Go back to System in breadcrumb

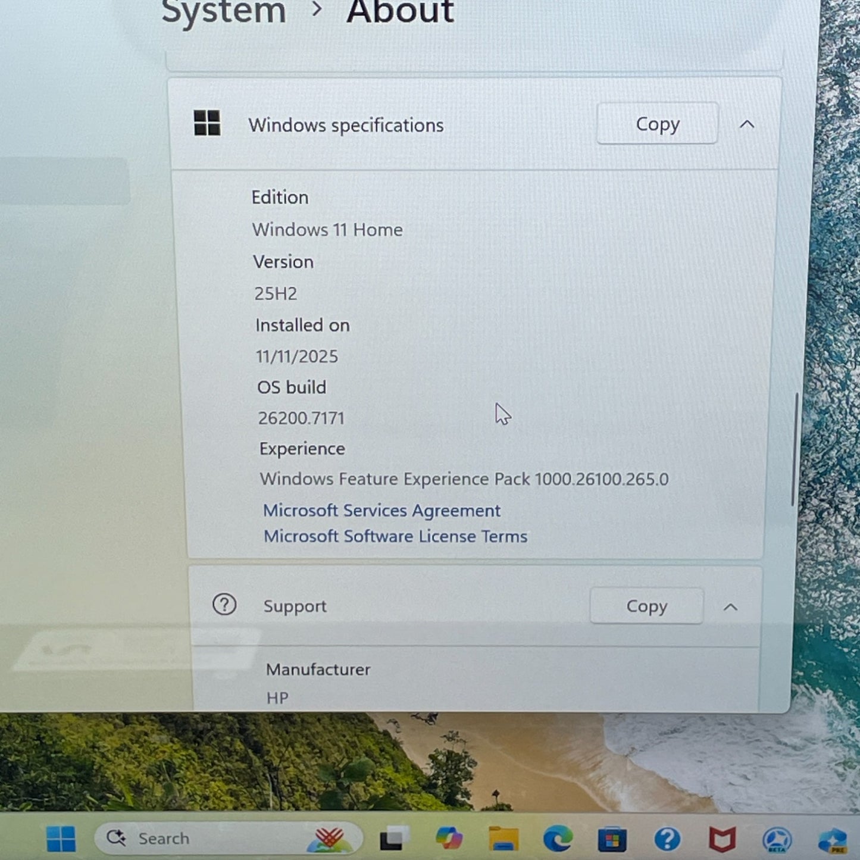point(224,12)
